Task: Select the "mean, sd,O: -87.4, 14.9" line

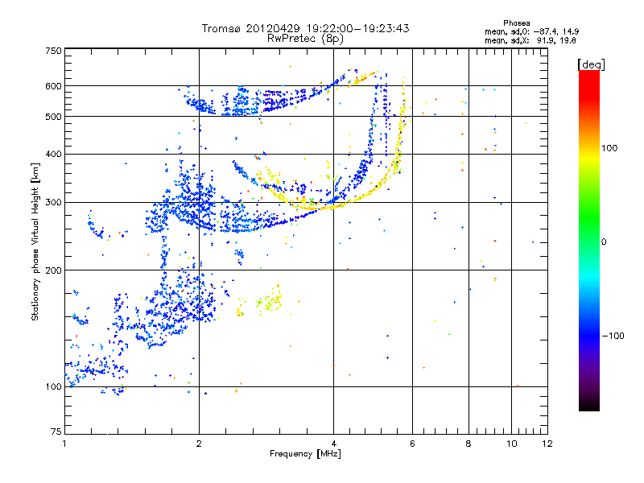Action: click(532, 31)
